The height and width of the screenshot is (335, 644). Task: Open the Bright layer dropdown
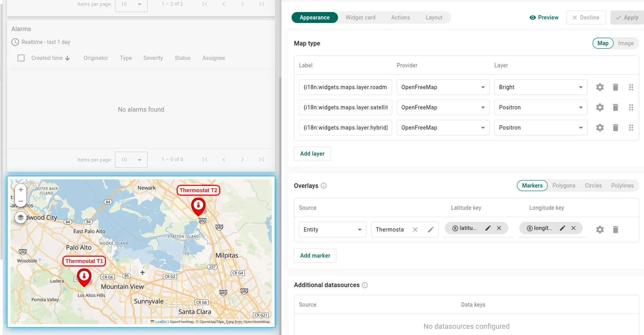[x=541, y=87]
